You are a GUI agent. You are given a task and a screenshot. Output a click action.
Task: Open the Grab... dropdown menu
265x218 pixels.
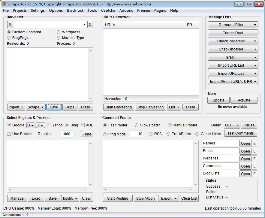tap(233, 57)
